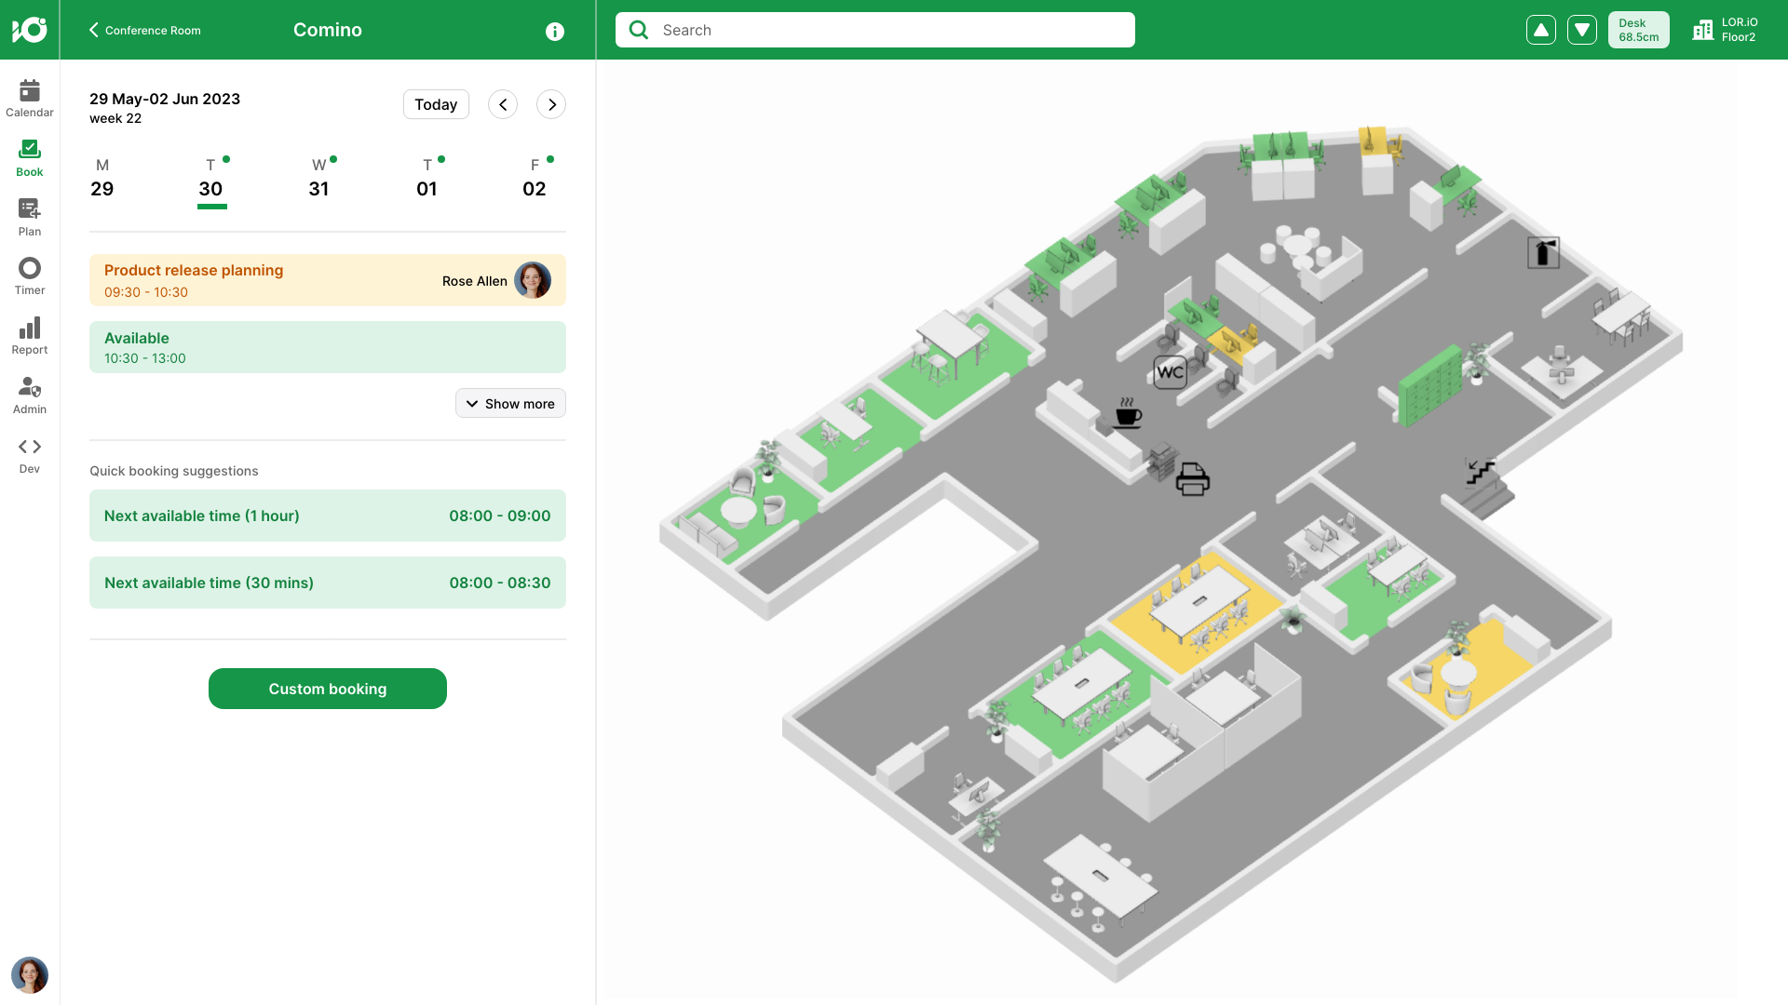Click the Comino room info icon
The image size is (1788, 1005).
[555, 31]
